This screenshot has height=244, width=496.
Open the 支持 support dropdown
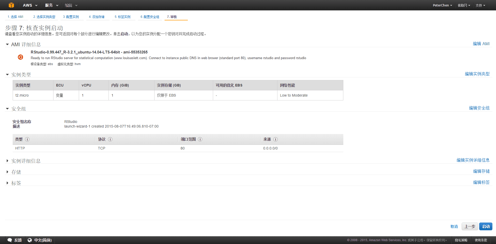[x=481, y=5]
